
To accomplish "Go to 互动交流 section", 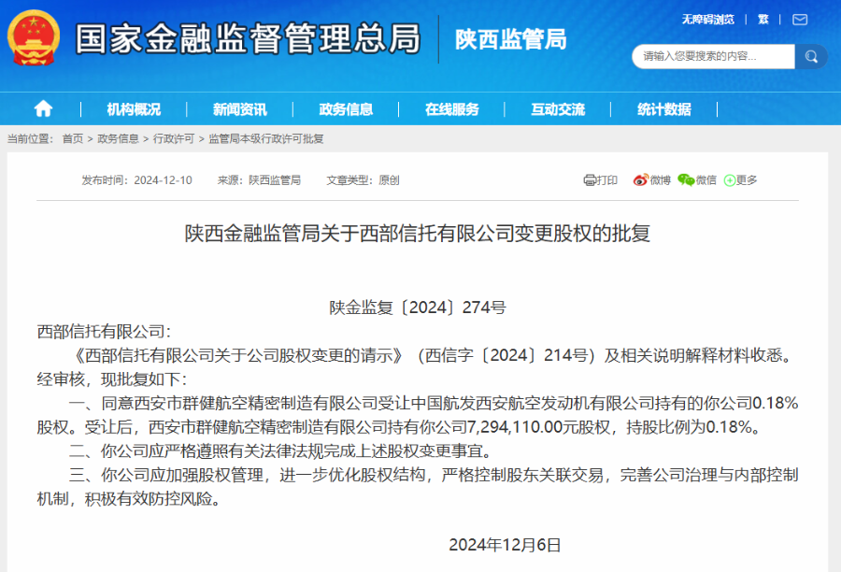I will (558, 109).
